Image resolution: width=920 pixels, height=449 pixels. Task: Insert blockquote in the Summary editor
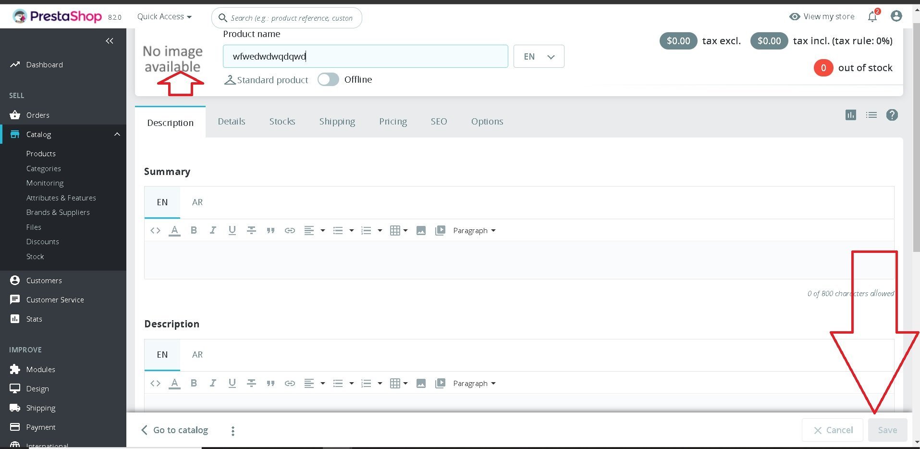[270, 231]
